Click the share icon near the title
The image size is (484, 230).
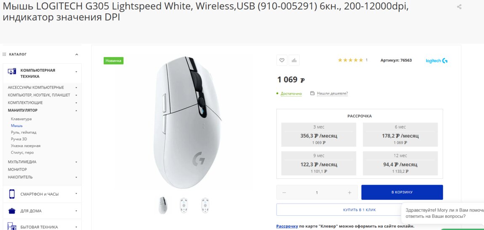tap(459, 7)
